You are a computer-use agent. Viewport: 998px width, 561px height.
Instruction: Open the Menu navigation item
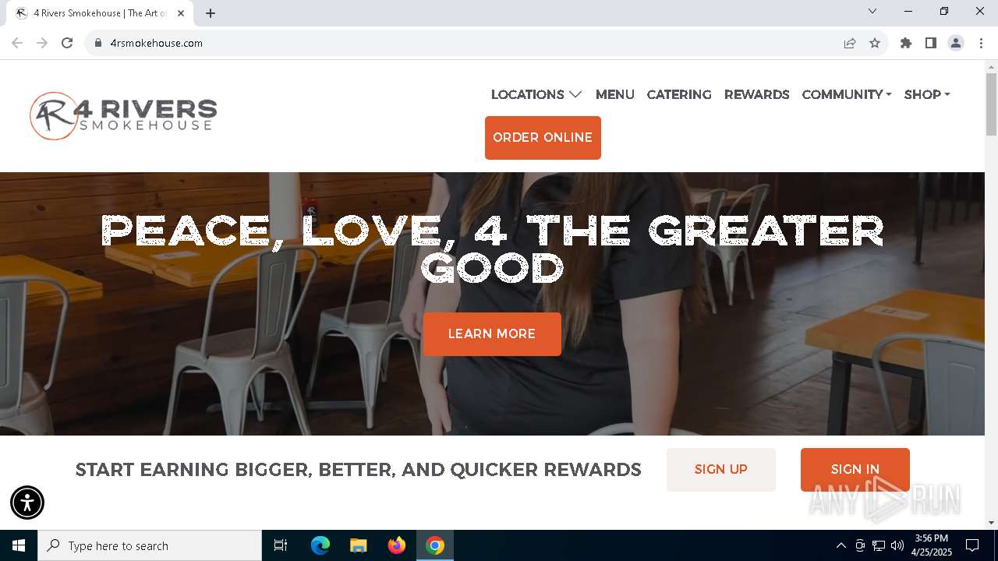[x=615, y=94]
